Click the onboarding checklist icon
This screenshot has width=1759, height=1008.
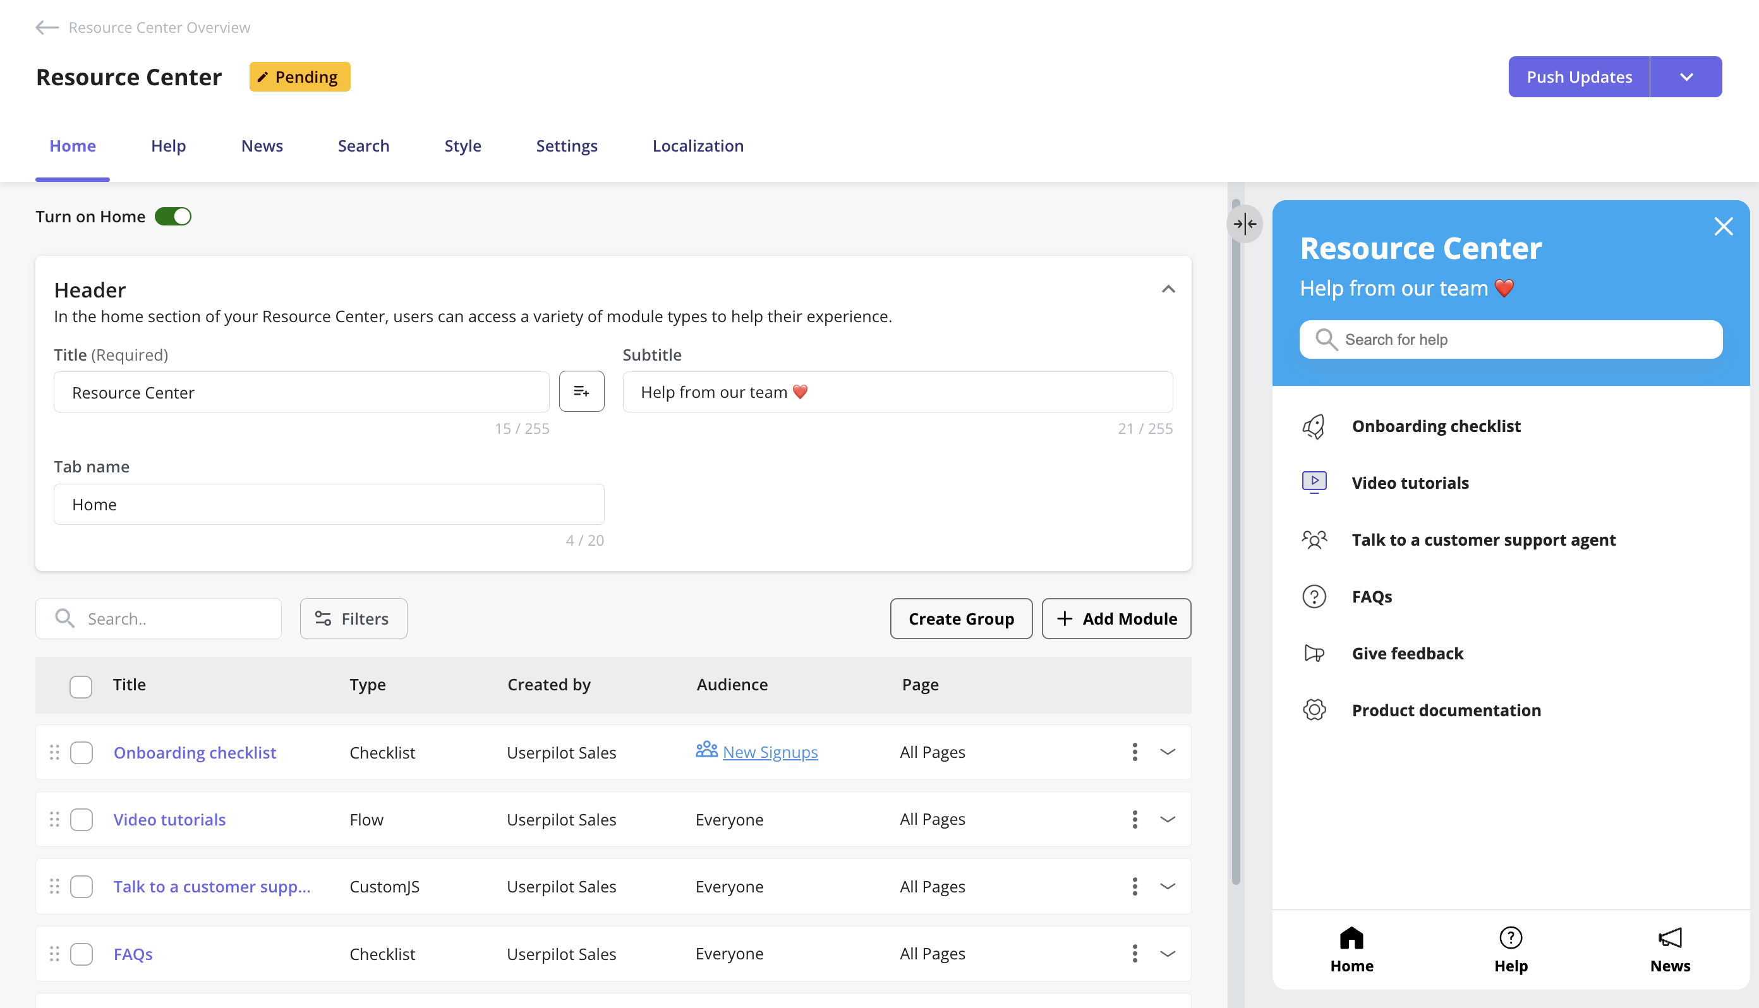[x=1314, y=425]
